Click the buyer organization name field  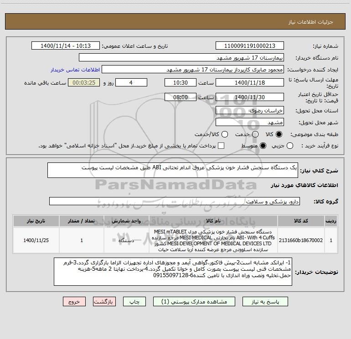point(181,57)
